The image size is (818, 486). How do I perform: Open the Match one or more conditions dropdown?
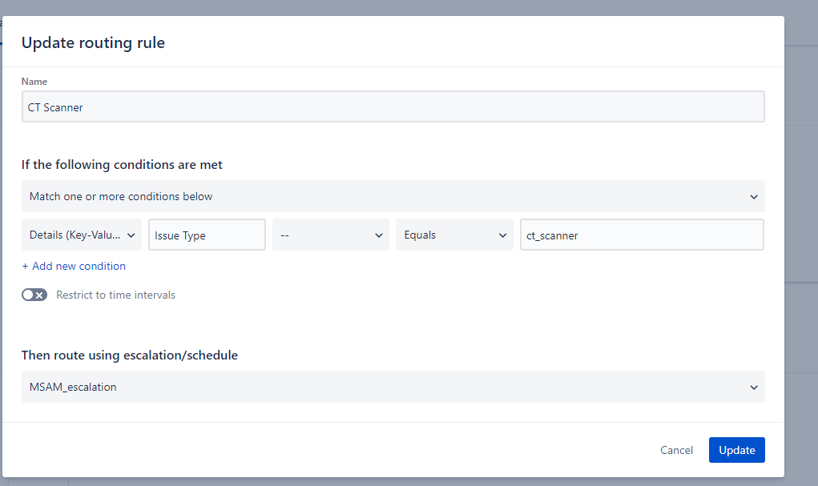(393, 197)
